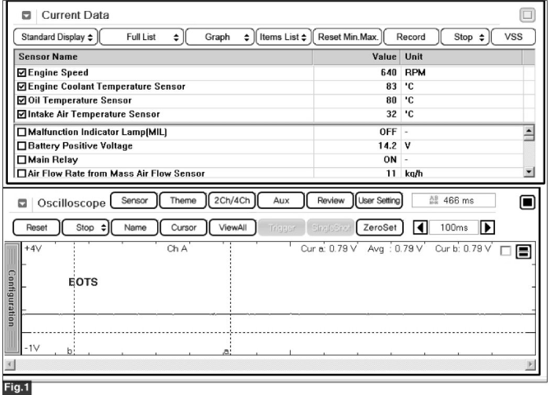This screenshot has width=550, height=395.
Task: Click the Engine Coolant Temperature value 83
Action: coord(391,86)
